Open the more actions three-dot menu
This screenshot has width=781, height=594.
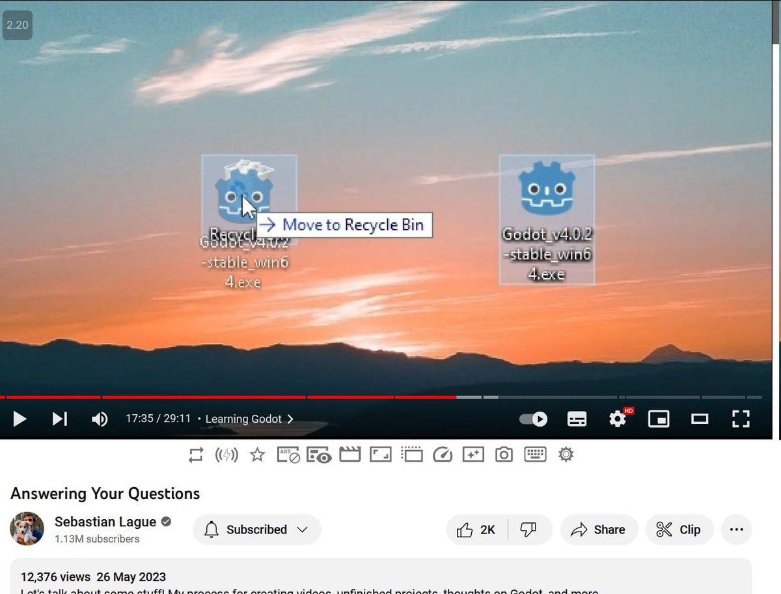(737, 530)
